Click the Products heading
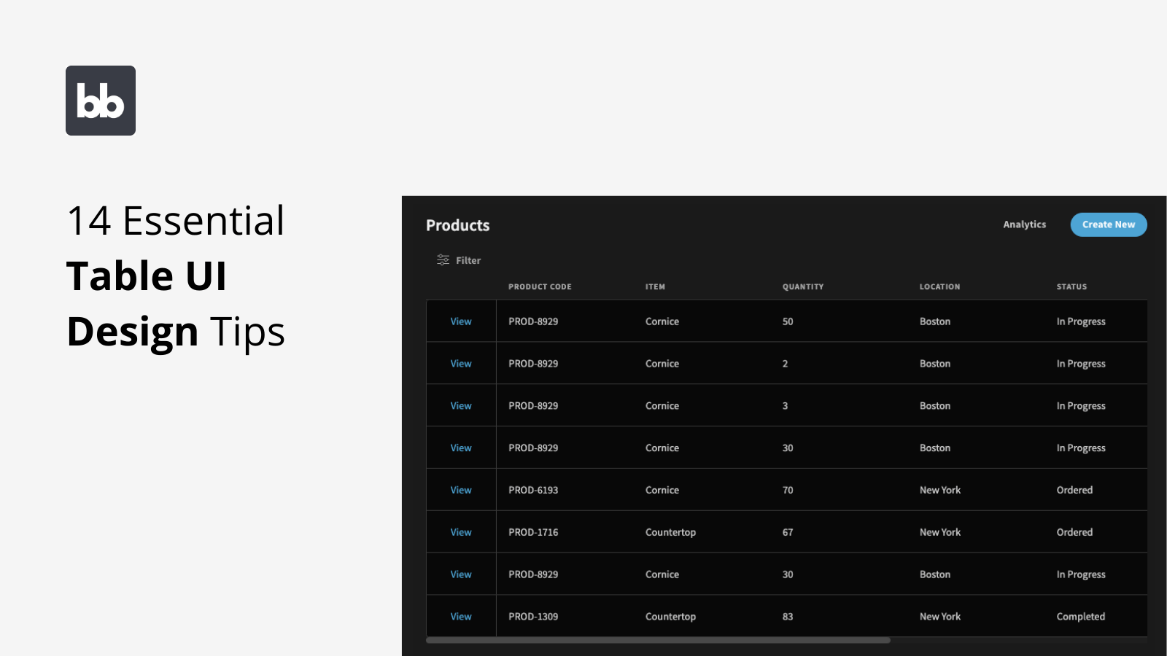The height and width of the screenshot is (656, 1167). pos(457,225)
